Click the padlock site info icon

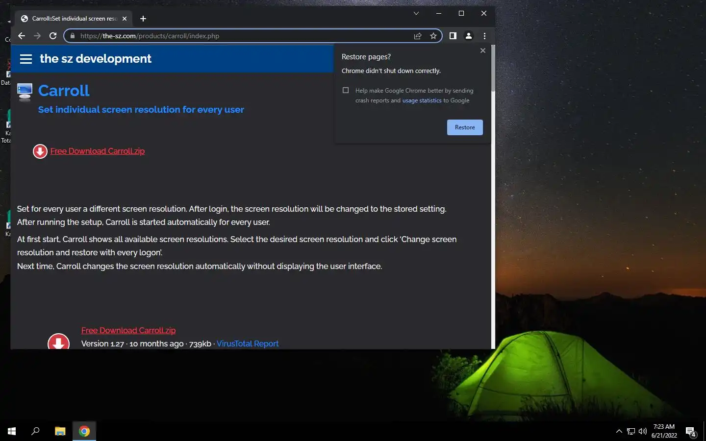coord(72,36)
